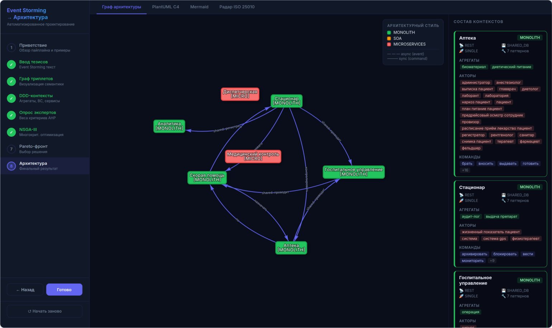Switch to the PlantUML C4 tab
The image size is (552, 328).
(x=165, y=7)
